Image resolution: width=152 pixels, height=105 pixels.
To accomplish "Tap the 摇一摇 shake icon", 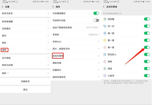I will (x=105, y=33).
